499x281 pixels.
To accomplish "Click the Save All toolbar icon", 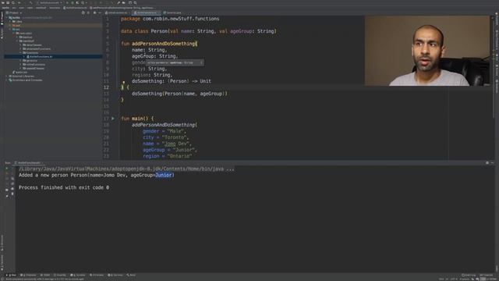I will point(8,2).
